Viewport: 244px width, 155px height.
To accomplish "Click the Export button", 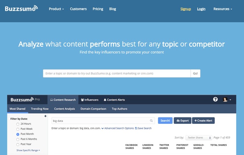I will coord(183,121).
